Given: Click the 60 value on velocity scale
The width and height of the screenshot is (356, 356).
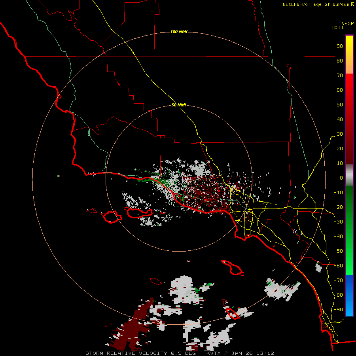Looking at the screenshot, I should point(340,90).
